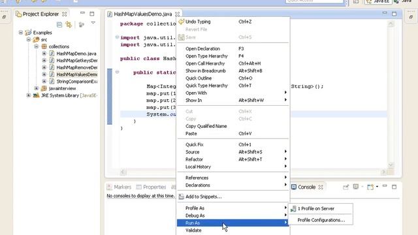This screenshot has width=418, height=235.
Task: Collapse the collections package node
Action: [x=37, y=46]
